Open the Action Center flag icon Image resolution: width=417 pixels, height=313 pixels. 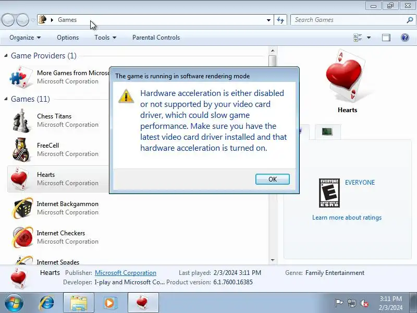pos(339,303)
